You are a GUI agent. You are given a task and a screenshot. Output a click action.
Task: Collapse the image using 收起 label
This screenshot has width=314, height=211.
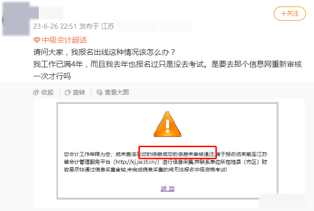[47, 92]
